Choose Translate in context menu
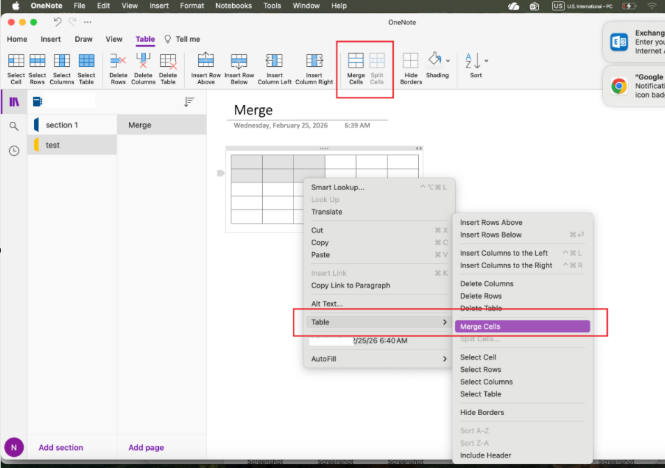 click(x=379, y=212)
